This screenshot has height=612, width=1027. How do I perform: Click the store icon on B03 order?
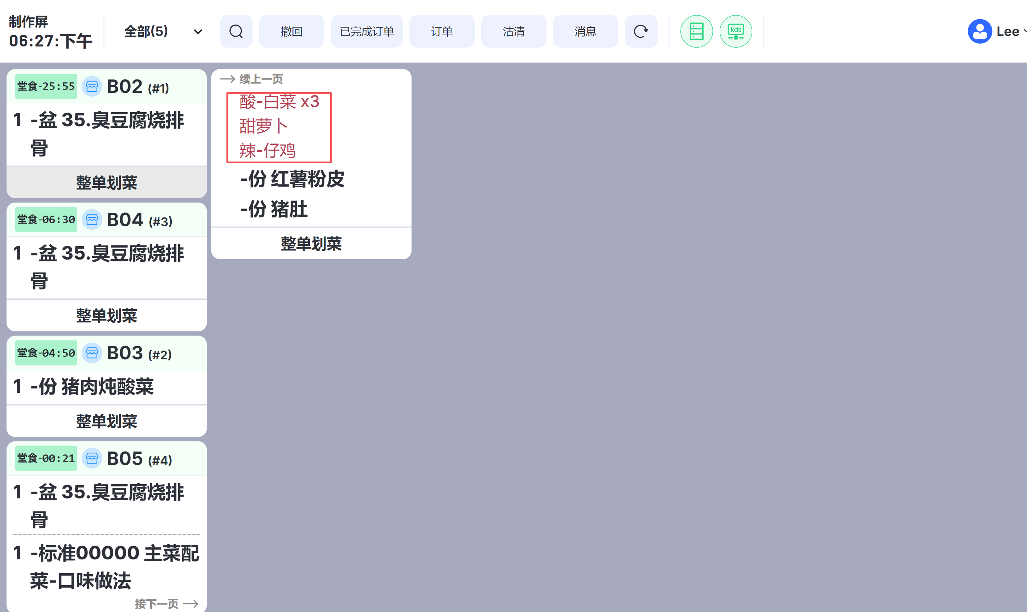coord(92,353)
